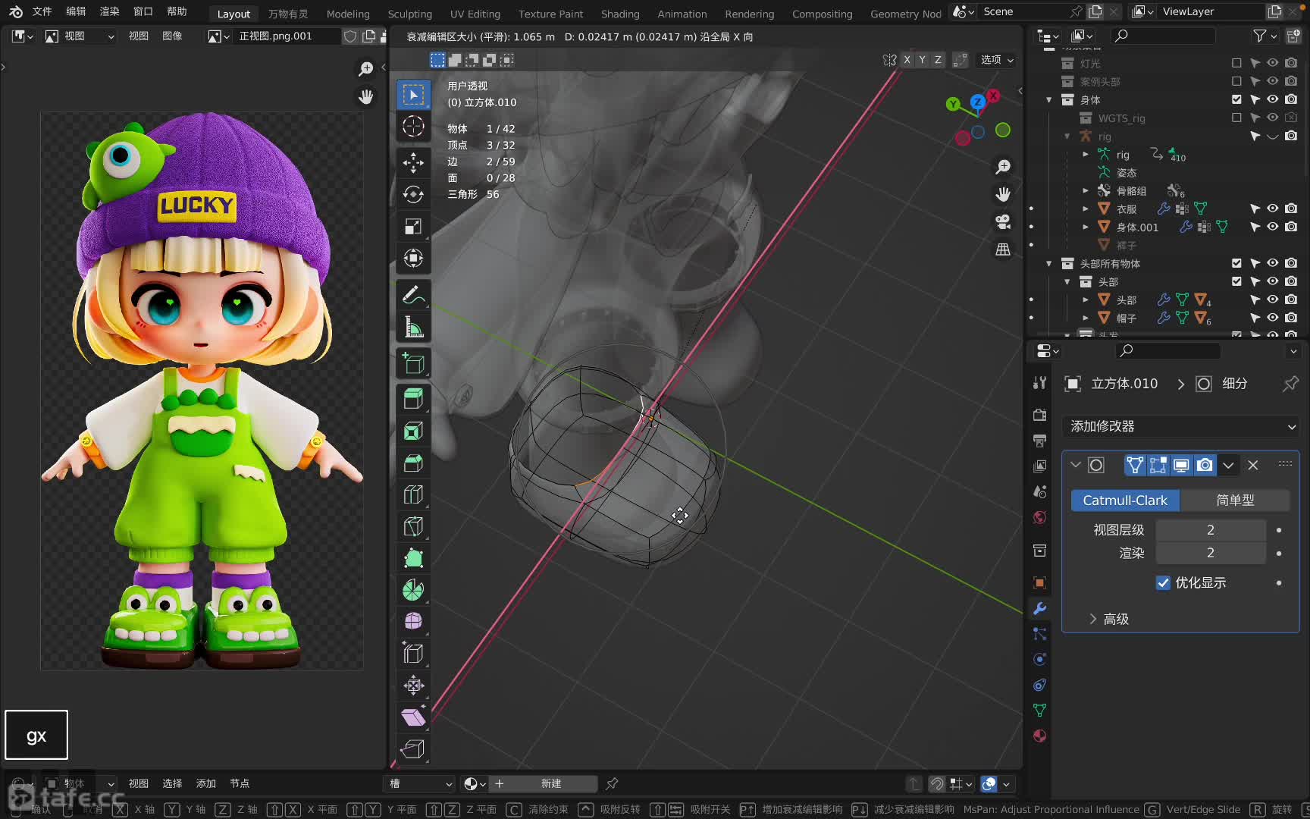This screenshot has width=1310, height=819.
Task: Toggle the camera view icon in viewport
Action: 1003,221
